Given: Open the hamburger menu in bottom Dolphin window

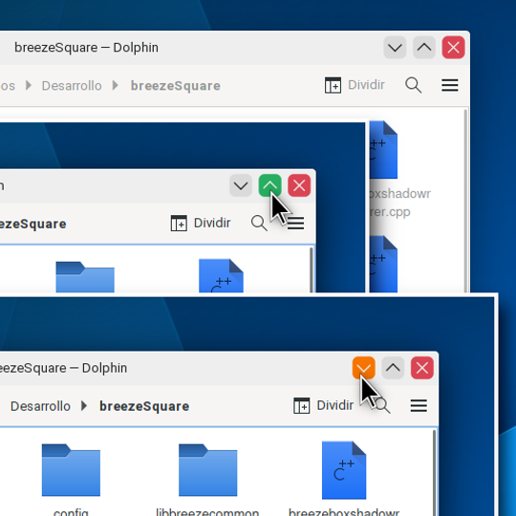Looking at the screenshot, I should pyautogui.click(x=419, y=405).
